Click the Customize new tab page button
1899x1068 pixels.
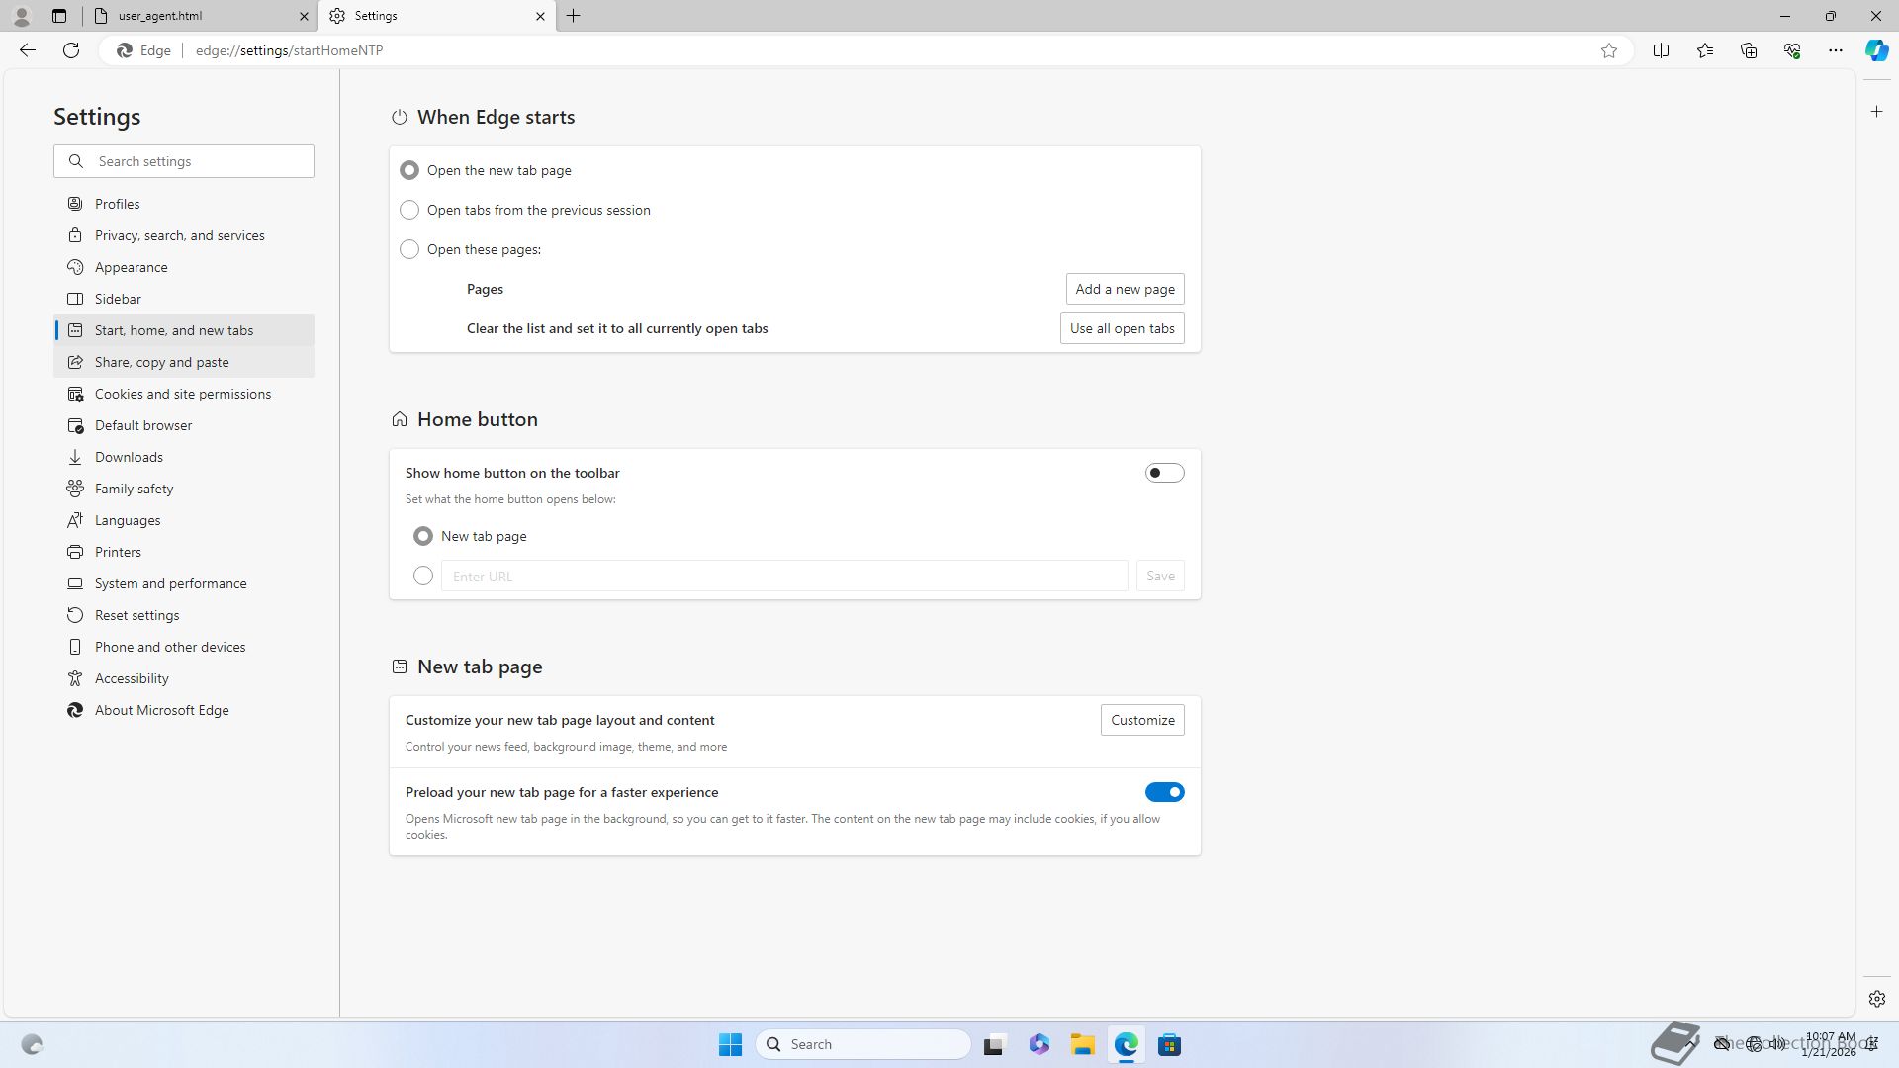pos(1141,720)
